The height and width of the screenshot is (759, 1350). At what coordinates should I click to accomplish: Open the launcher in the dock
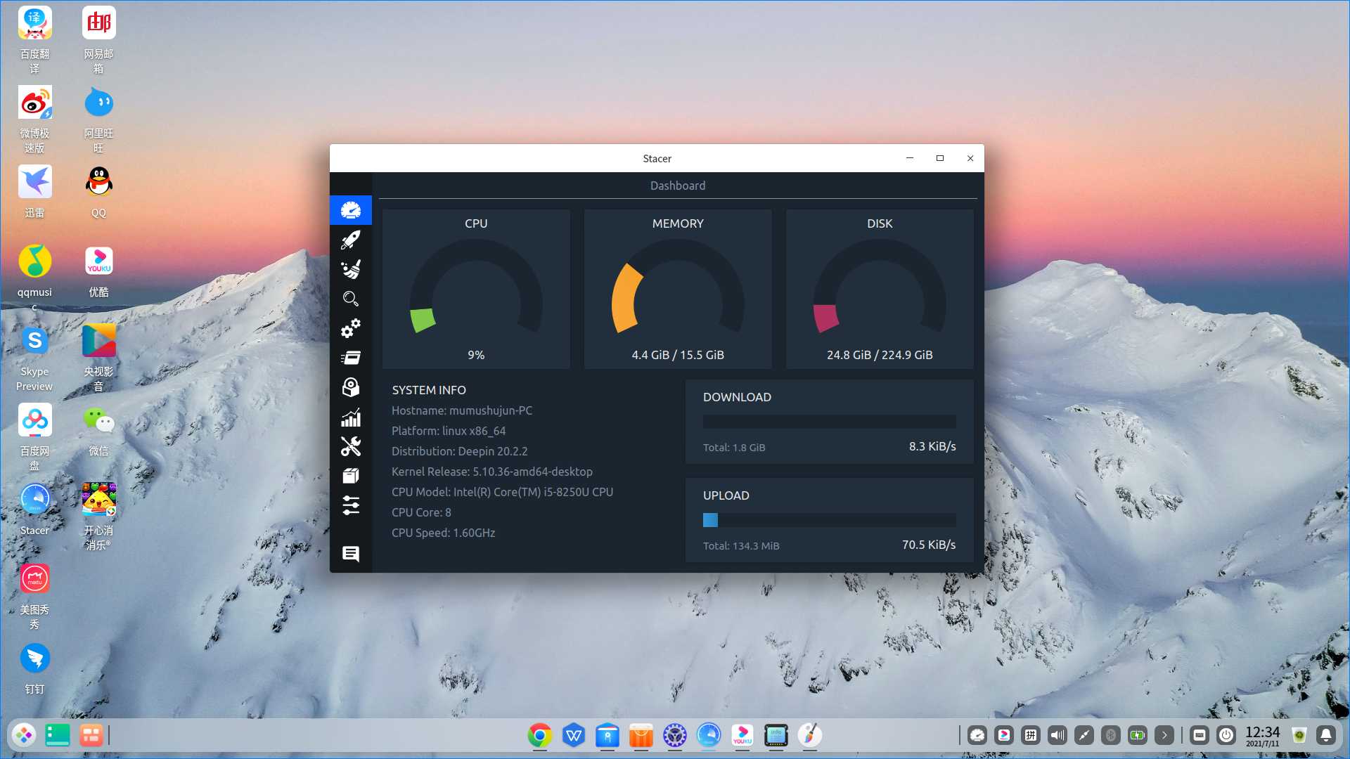25,735
